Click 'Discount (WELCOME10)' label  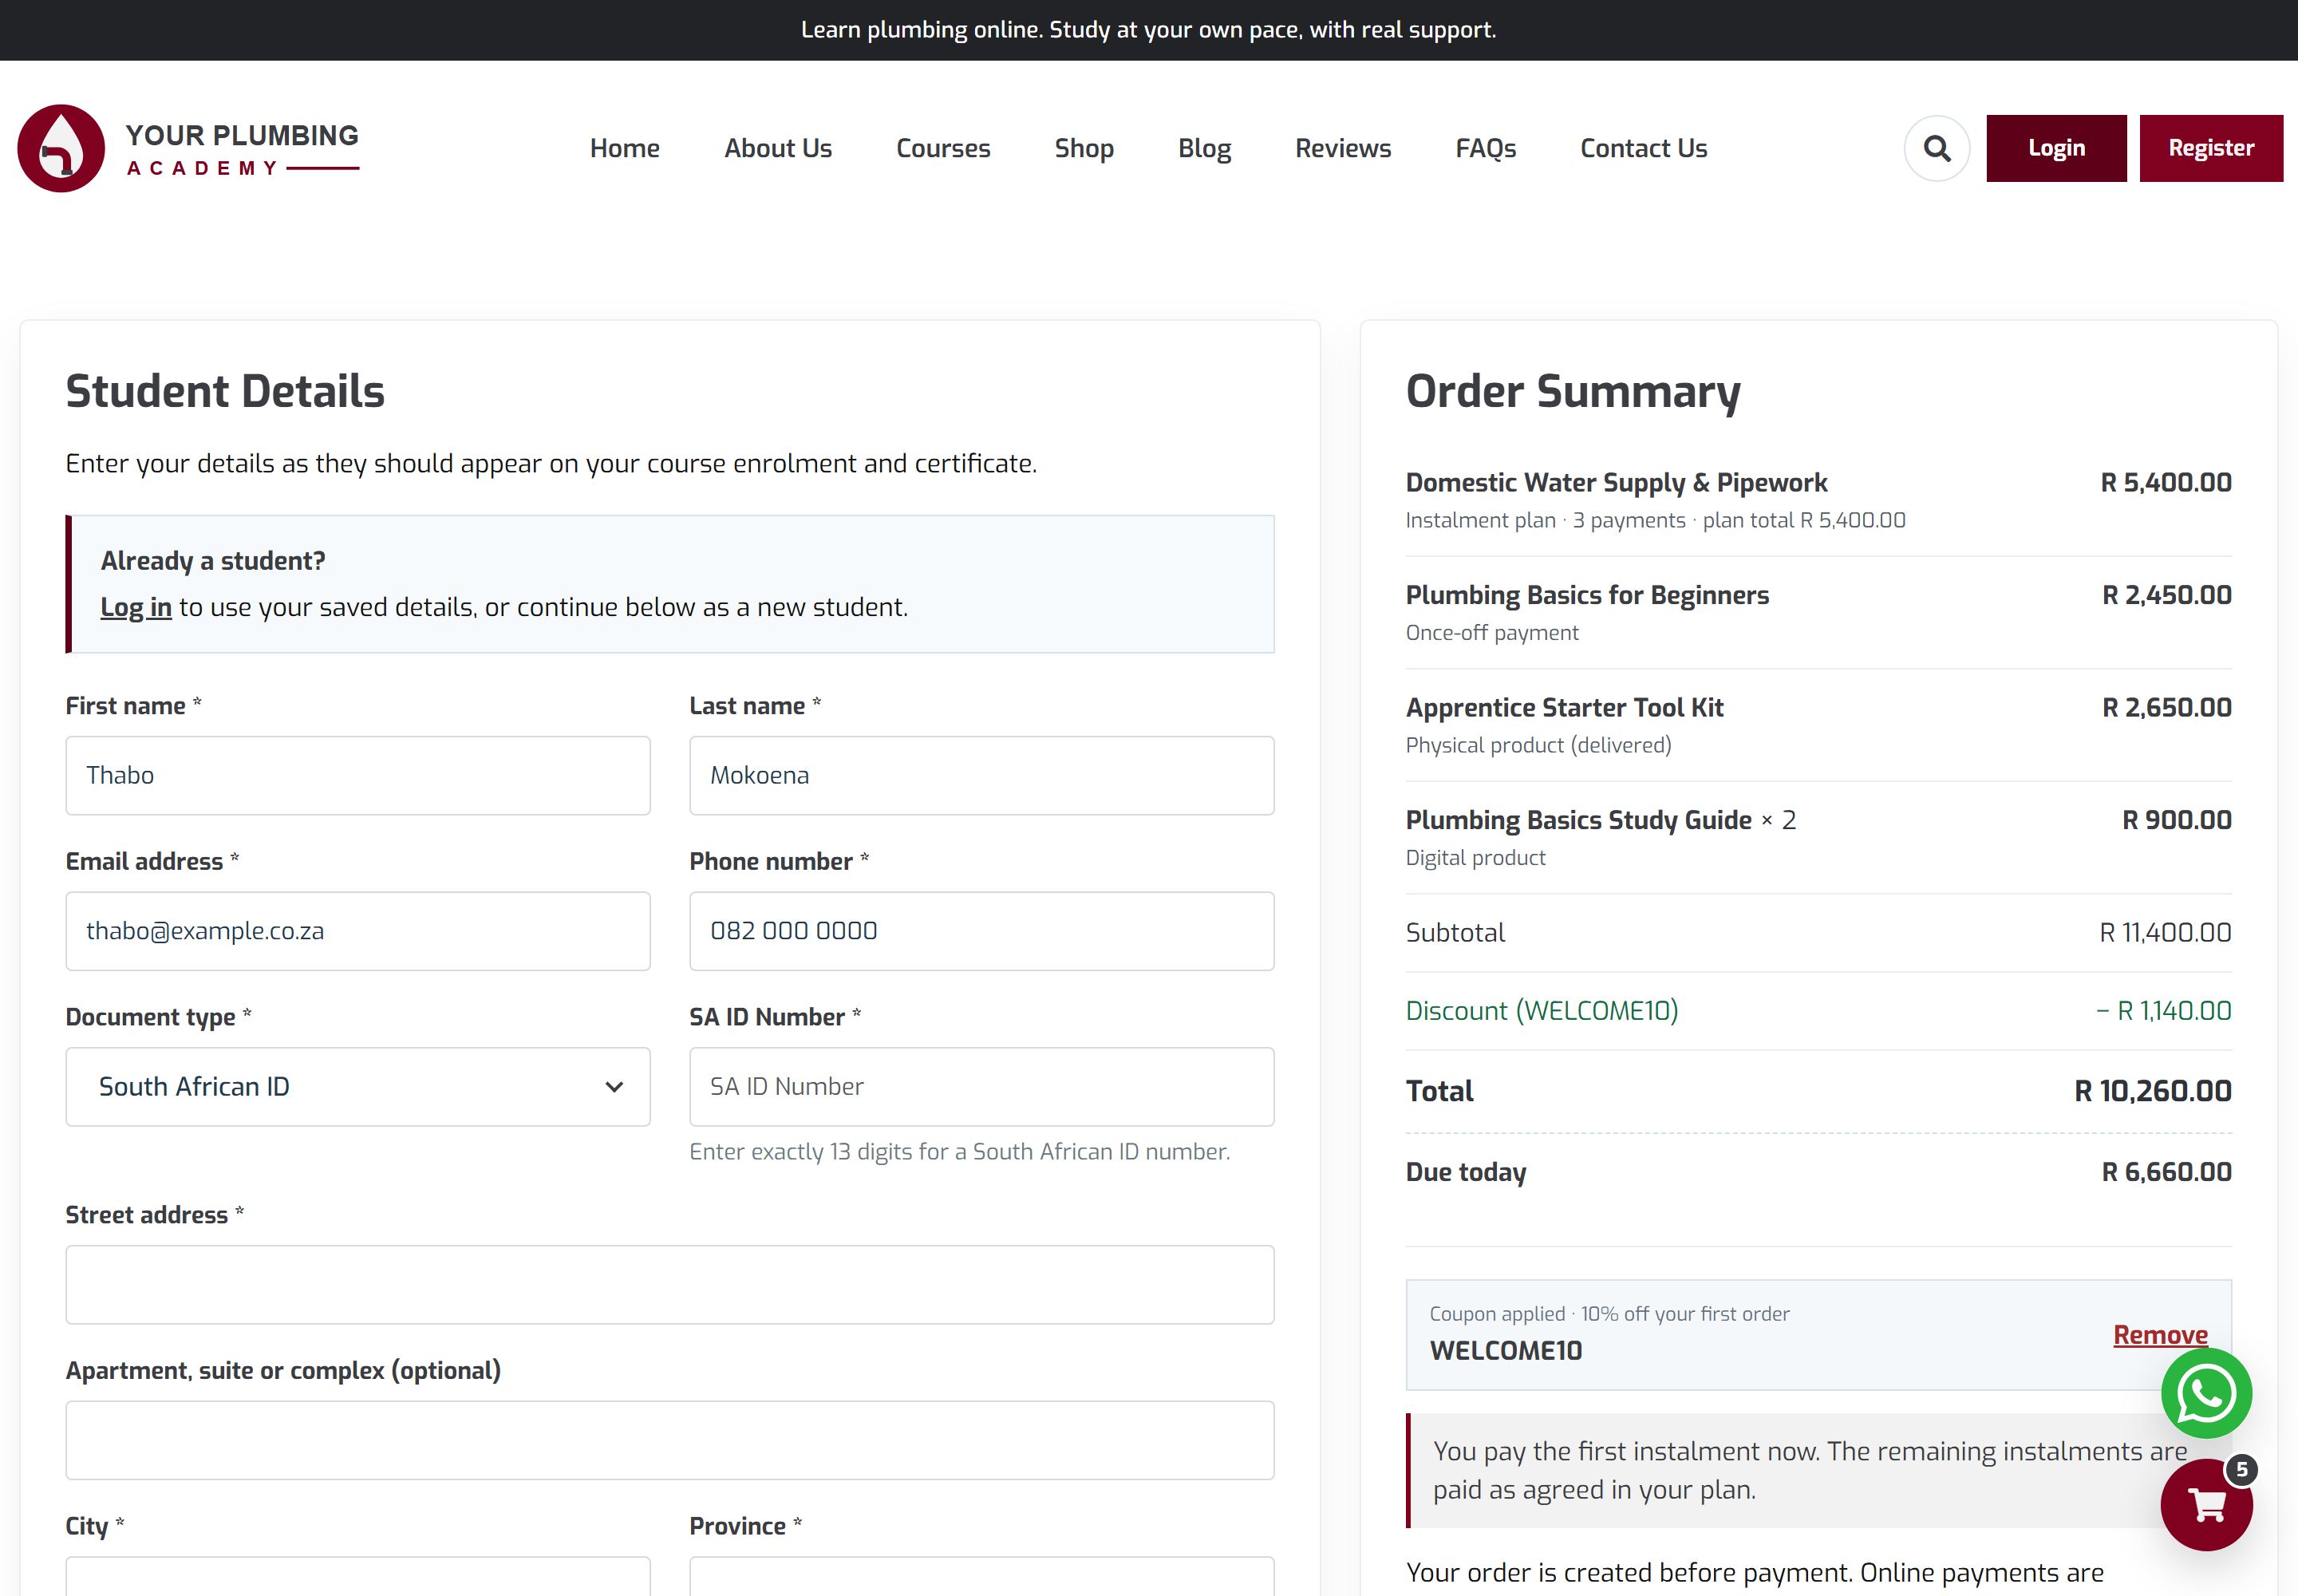(x=1541, y=1011)
